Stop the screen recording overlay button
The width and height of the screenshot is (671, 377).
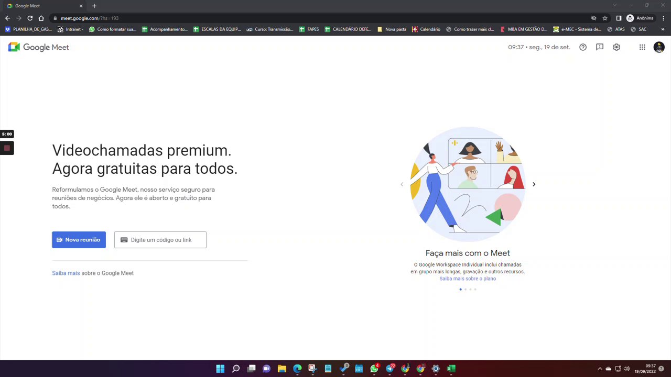click(7, 148)
